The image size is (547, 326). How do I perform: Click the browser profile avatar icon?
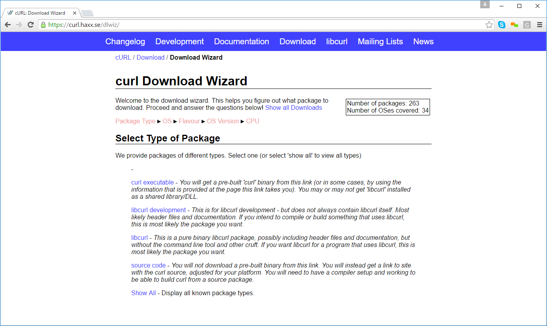(485, 4)
